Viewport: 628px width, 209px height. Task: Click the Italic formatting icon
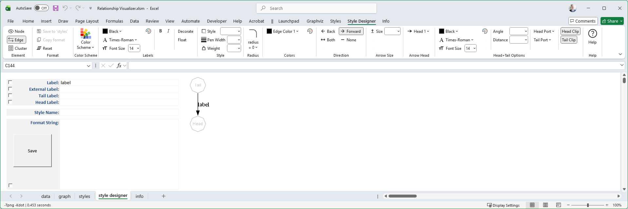168,31
